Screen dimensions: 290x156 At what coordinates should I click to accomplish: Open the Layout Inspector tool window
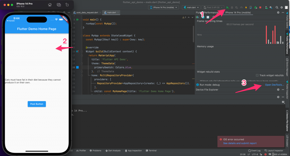[274, 151]
